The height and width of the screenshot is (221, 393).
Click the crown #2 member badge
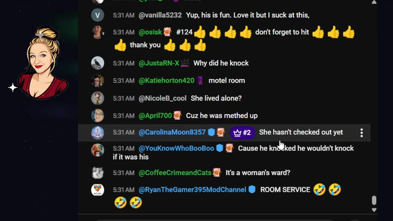[x=242, y=133]
